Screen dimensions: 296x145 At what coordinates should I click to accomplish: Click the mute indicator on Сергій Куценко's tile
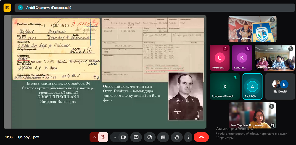pos(272,20)
